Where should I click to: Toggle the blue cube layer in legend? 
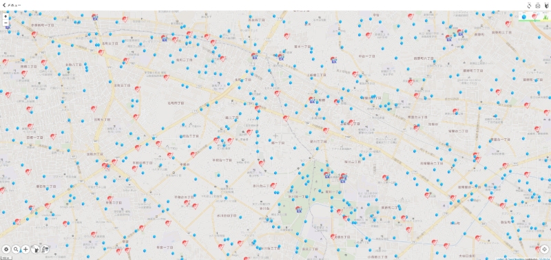tap(524, 17)
